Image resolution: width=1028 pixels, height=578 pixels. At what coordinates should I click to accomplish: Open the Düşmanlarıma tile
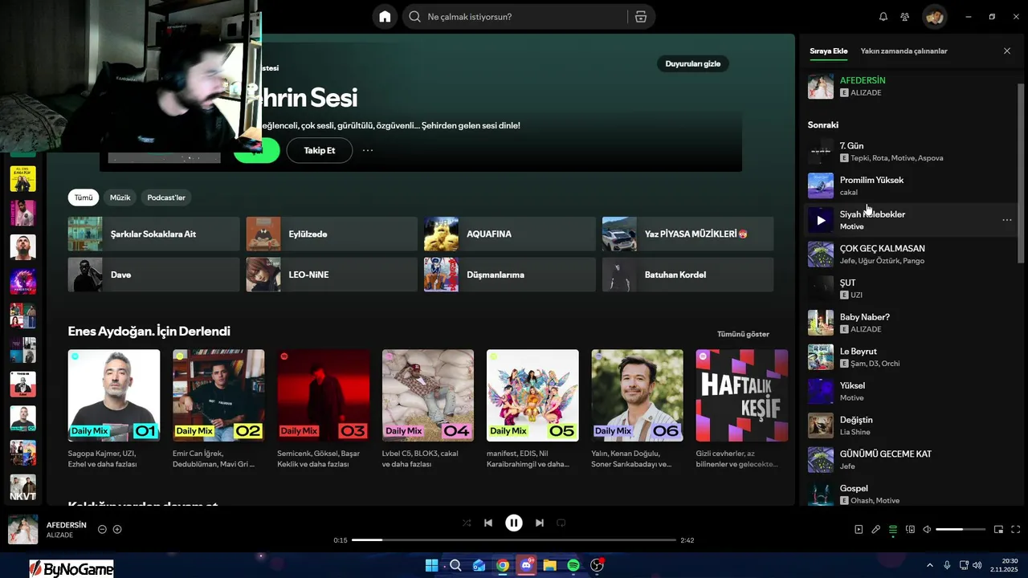[x=510, y=275]
